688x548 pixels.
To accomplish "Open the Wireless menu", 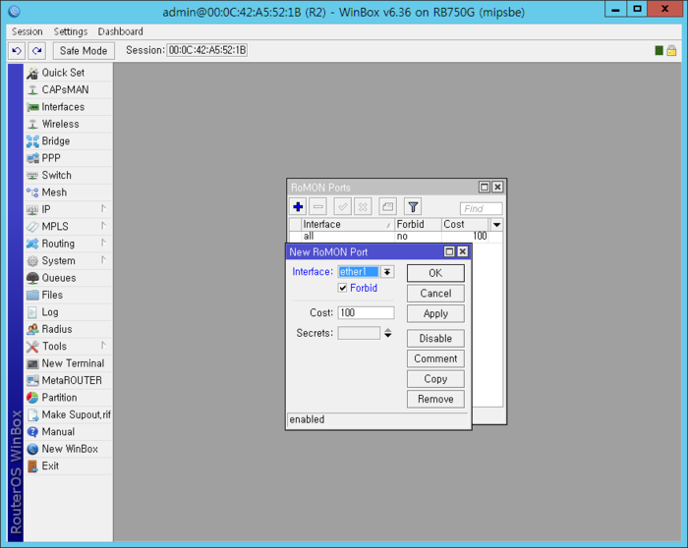I will point(68,124).
